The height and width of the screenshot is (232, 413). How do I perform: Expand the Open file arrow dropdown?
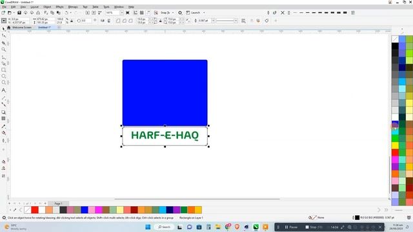14,13
